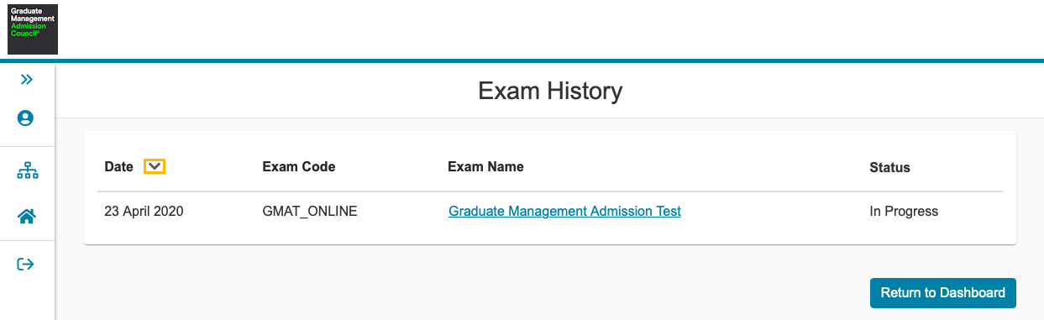Screen dimensions: 1044x320
Task: Click the Exam History page heading
Action: [x=550, y=91]
